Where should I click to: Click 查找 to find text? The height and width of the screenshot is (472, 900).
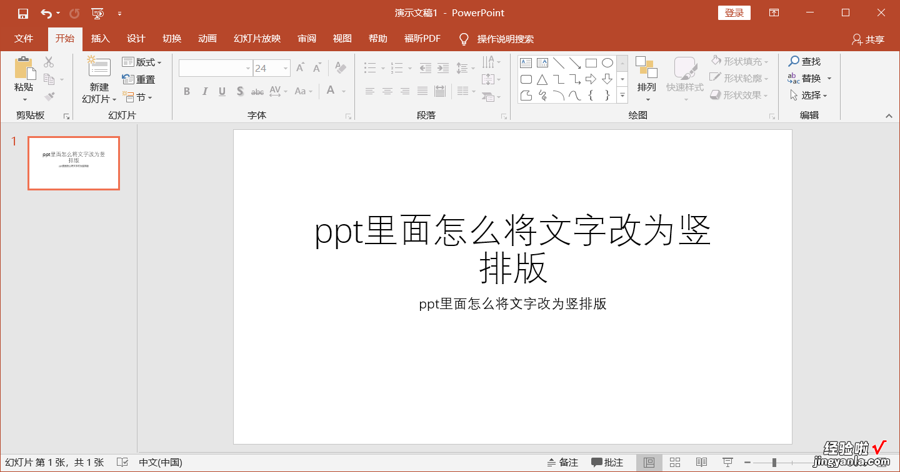[804, 61]
